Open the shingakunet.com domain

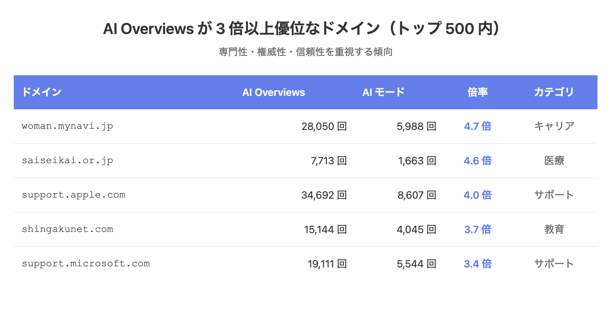coord(67,229)
